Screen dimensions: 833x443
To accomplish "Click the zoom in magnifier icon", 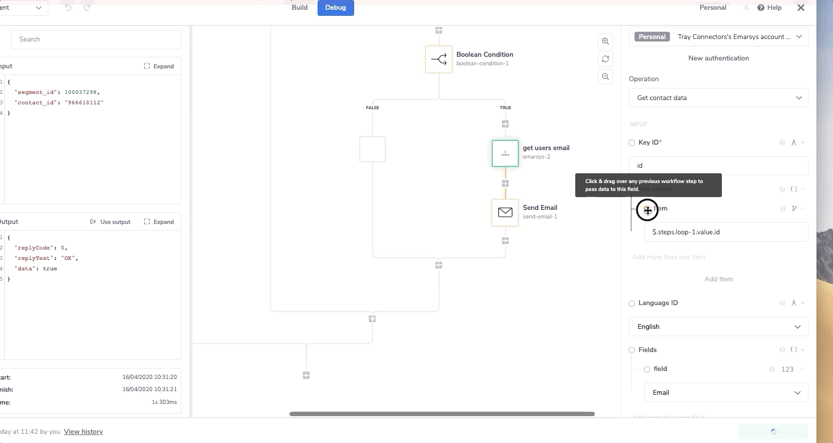I will coord(605,41).
